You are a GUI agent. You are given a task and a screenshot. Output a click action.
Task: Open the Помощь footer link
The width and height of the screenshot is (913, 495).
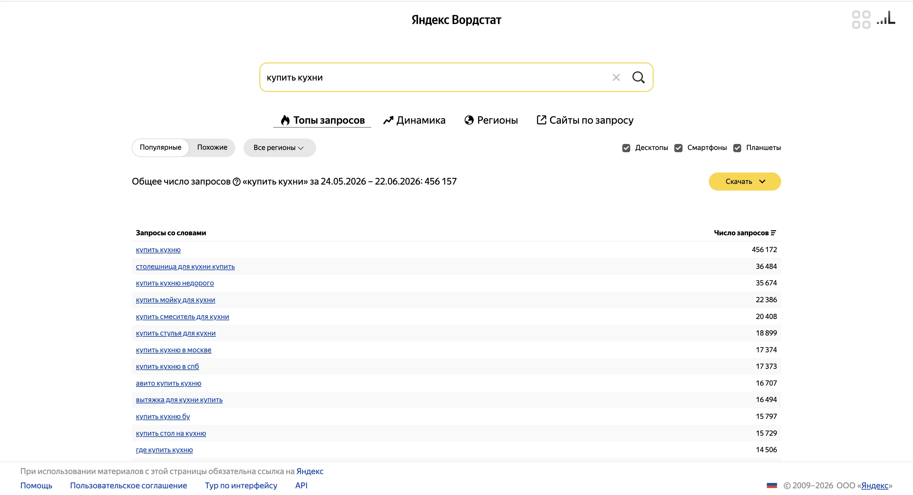coord(36,485)
